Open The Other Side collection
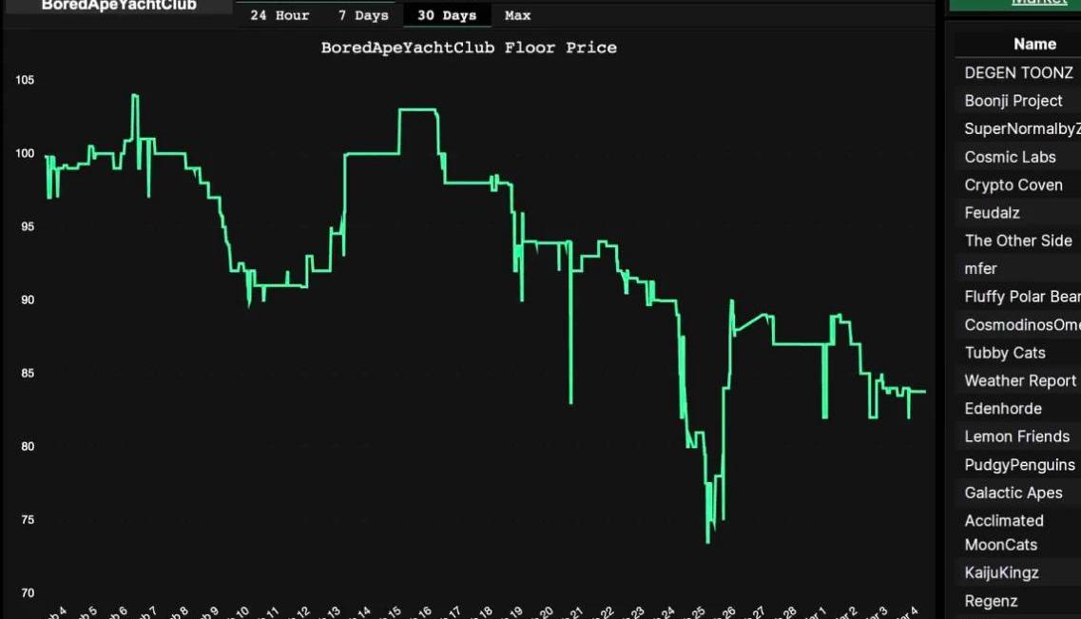 (x=1017, y=241)
